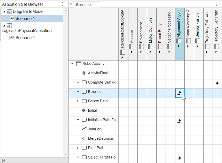Click allocation arrow in Select Target Po row
Image resolution: width=222 pixels, height=163 pixels.
180,158
